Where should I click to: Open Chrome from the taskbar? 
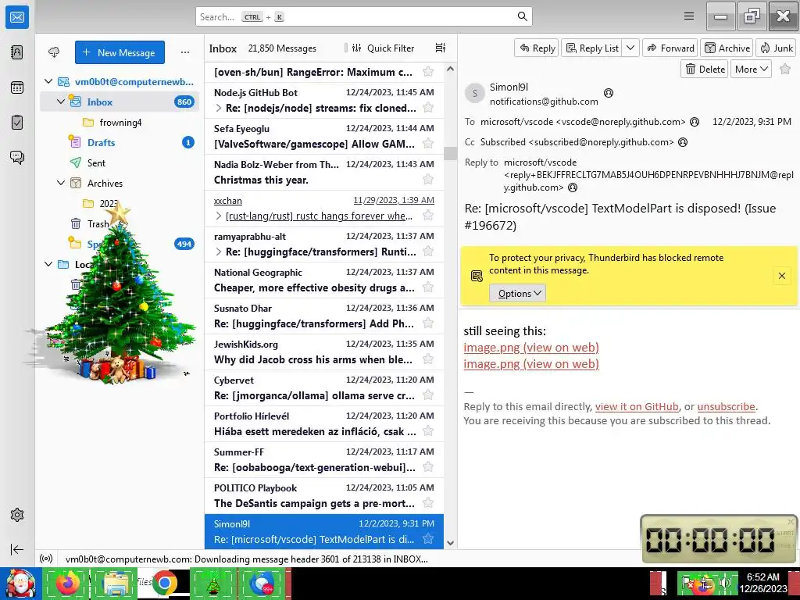coord(164,583)
